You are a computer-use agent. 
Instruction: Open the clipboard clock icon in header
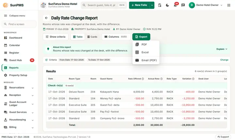(x=160, y=5)
